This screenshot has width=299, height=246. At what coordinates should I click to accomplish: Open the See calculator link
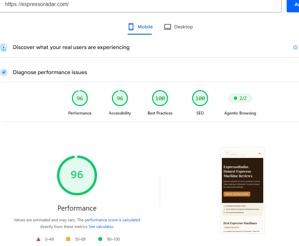pyautogui.click(x=101, y=227)
